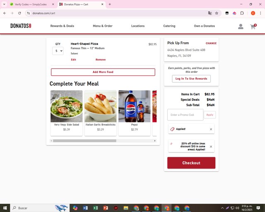Go to Locations page
The image size is (265, 212).
coord(138,26)
